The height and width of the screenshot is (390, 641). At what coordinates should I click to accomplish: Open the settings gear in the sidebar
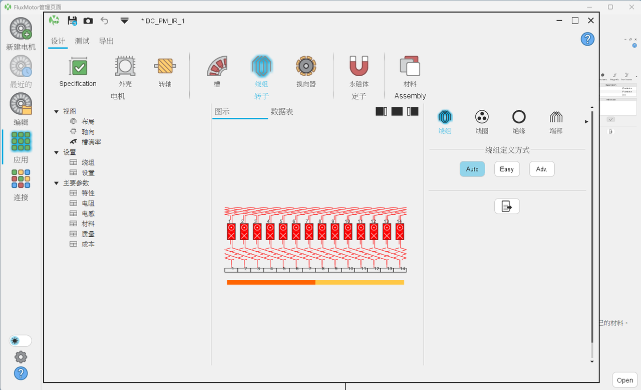[x=21, y=357]
